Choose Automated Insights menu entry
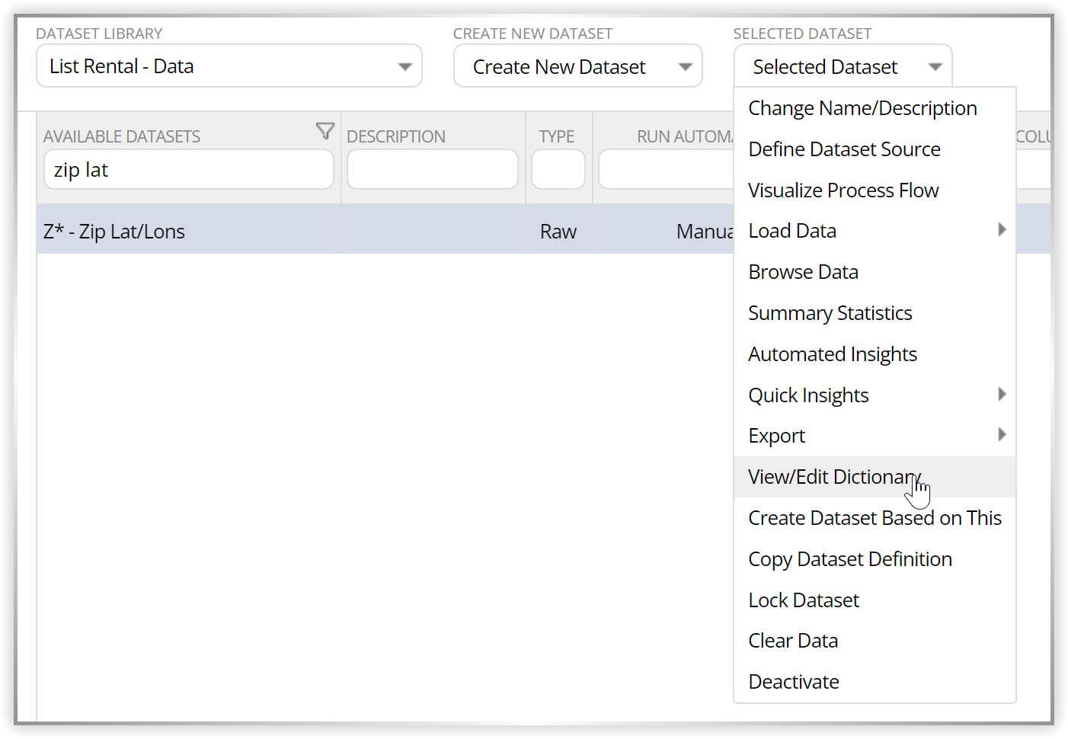The image size is (1068, 739). click(x=875, y=354)
